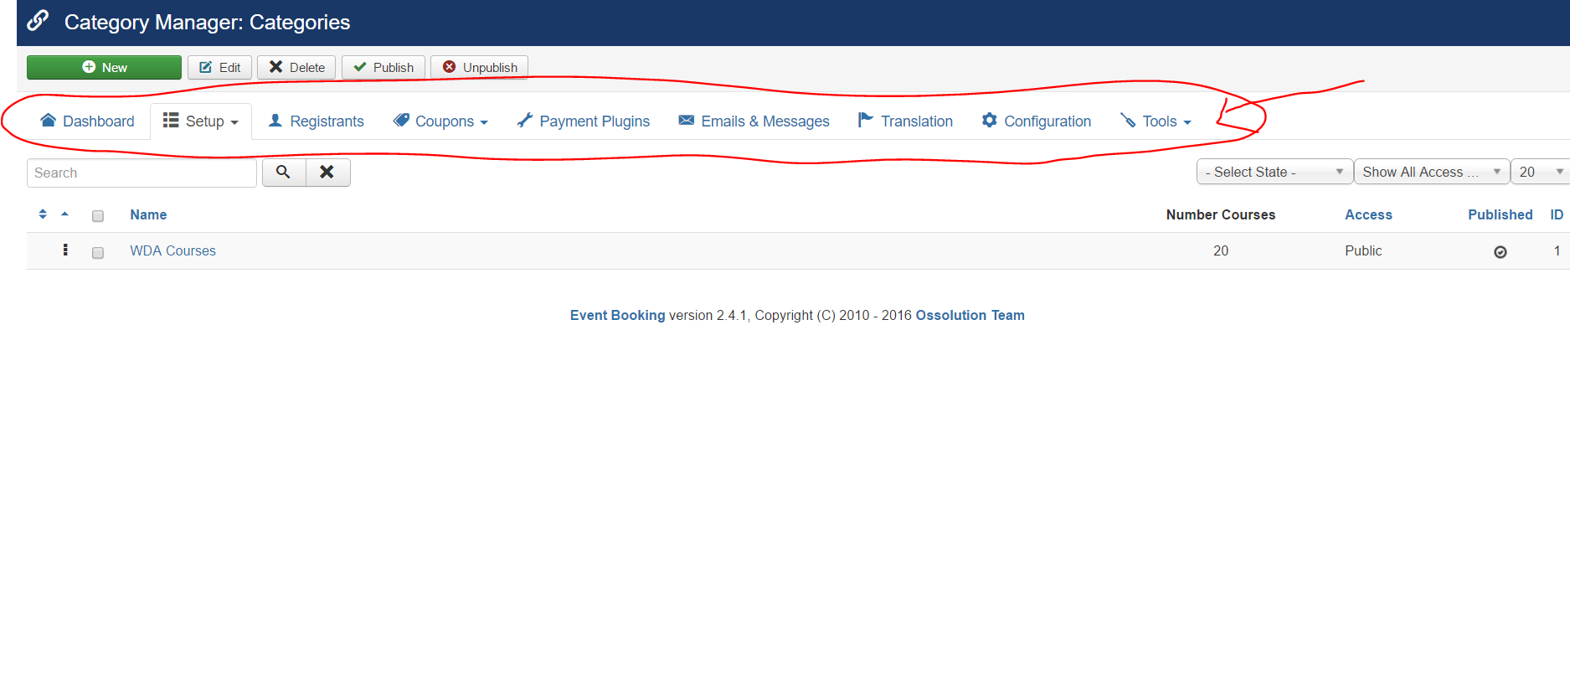This screenshot has width=1570, height=681.
Task: Click the Unpublish toolbar button
Action: 479,67
